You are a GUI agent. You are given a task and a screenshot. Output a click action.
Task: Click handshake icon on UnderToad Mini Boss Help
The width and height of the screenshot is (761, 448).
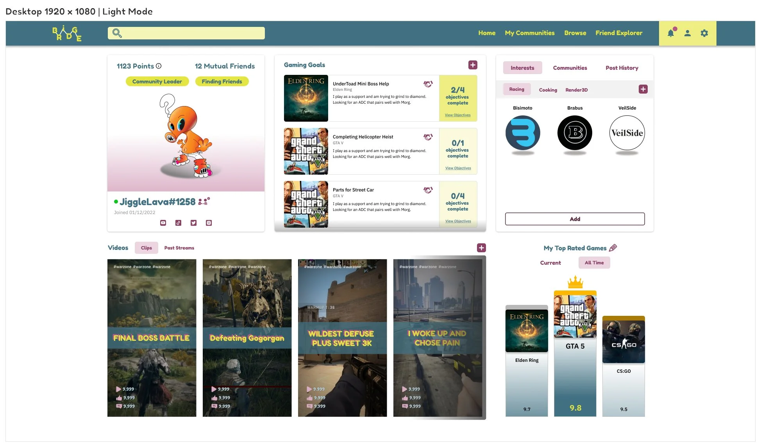[x=428, y=84]
